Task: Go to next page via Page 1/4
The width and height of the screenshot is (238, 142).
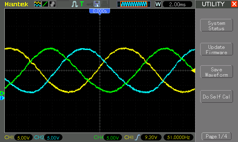Action: [217, 136]
